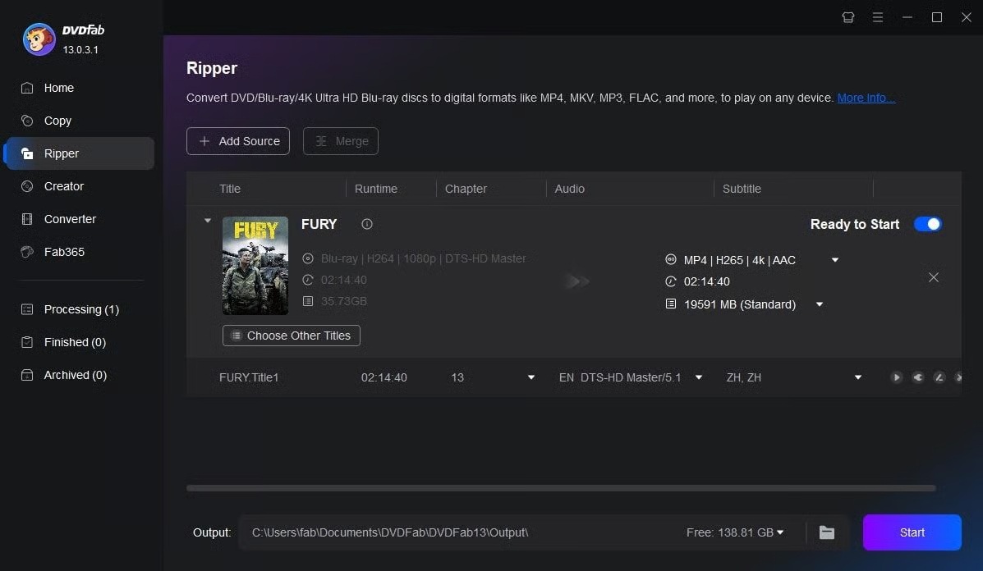The image size is (983, 571).
Task: Open Fab365 in the sidebar
Action: [64, 252]
